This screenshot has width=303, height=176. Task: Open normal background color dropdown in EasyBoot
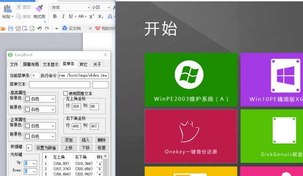tap(53, 126)
